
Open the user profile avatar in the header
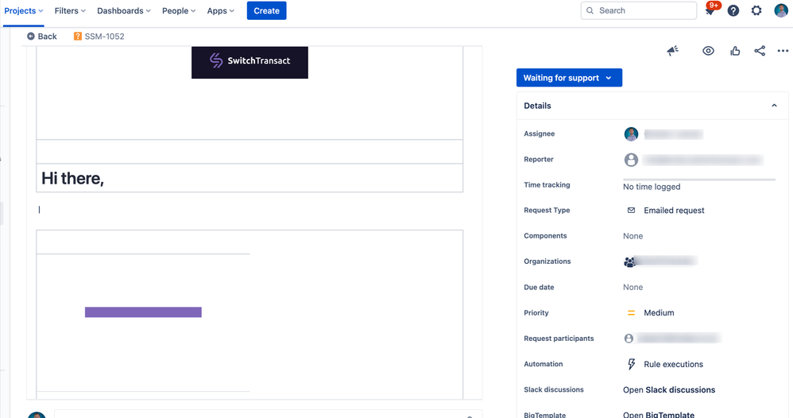tap(781, 10)
